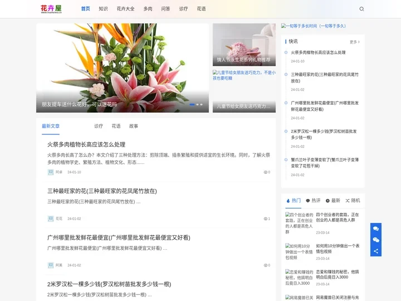Select 最新文章 tab

51,126
